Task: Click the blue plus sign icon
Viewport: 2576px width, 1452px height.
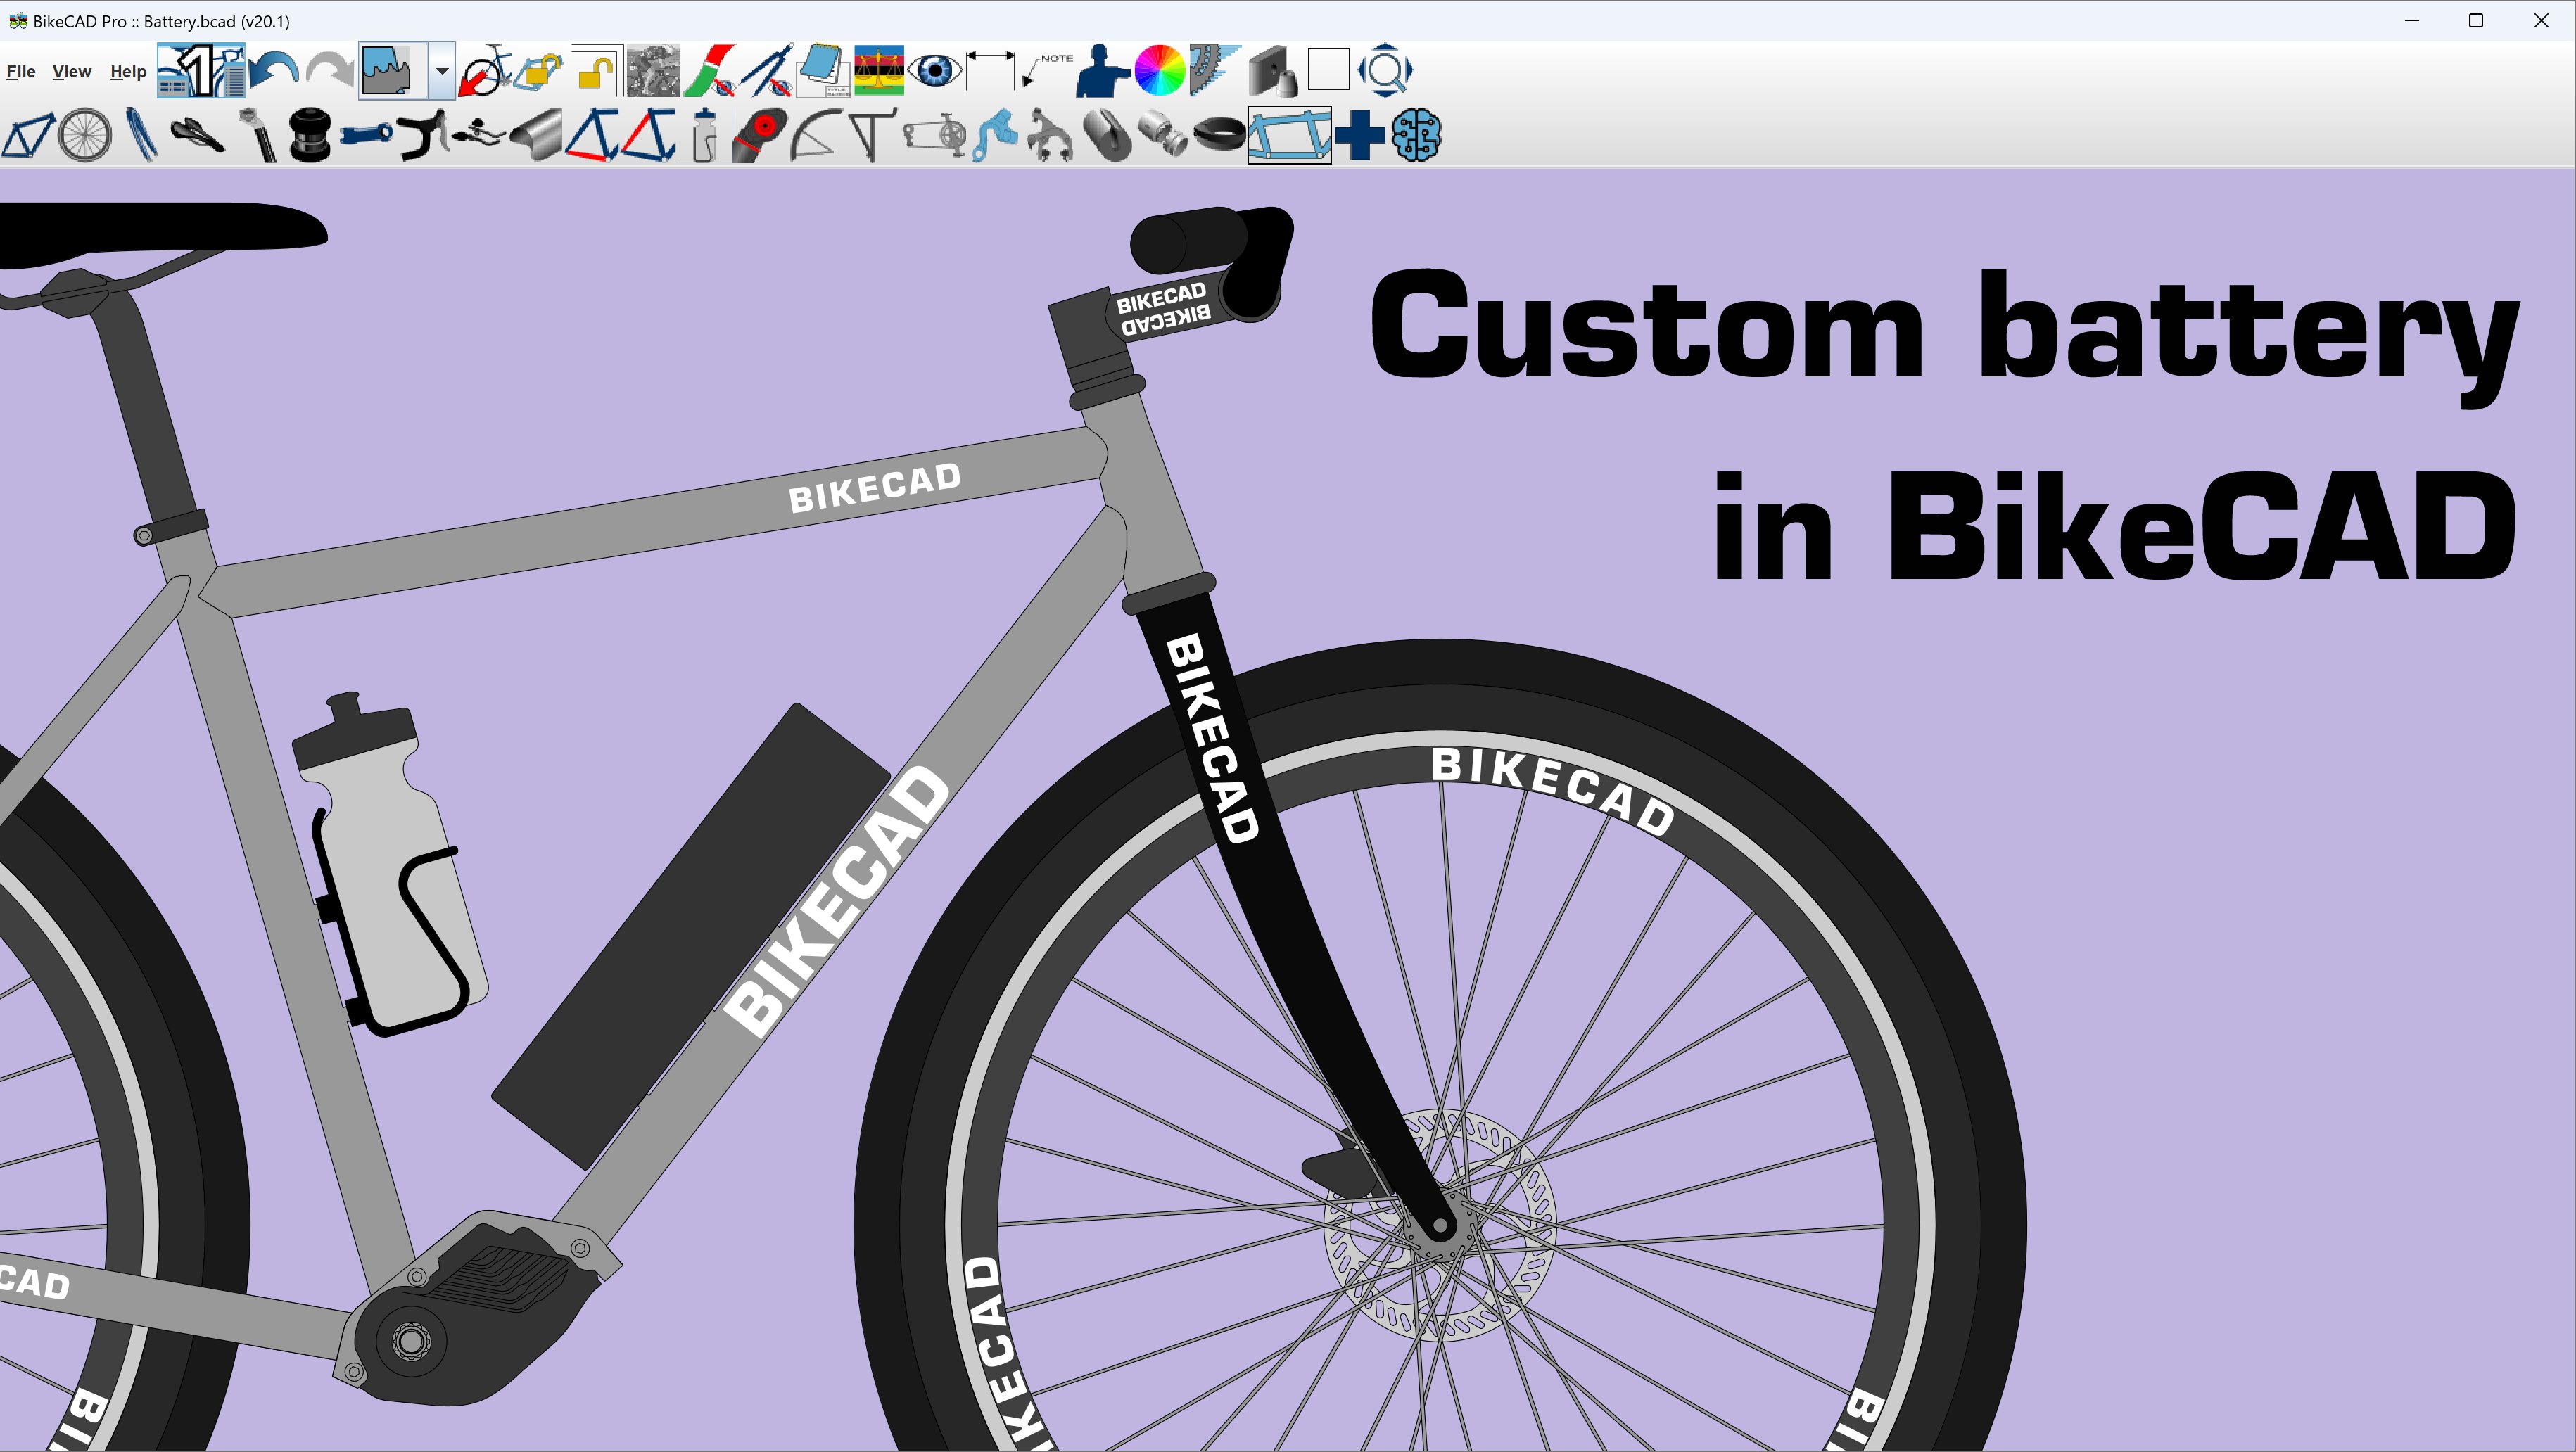Action: tap(1360, 135)
